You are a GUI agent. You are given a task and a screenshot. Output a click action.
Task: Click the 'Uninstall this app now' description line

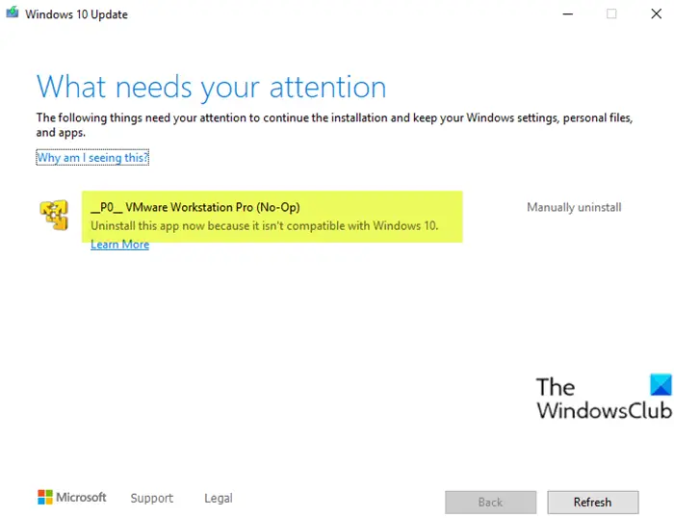pos(265,225)
